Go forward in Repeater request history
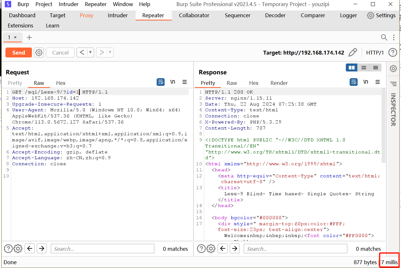401x268 pixels. coord(102,53)
